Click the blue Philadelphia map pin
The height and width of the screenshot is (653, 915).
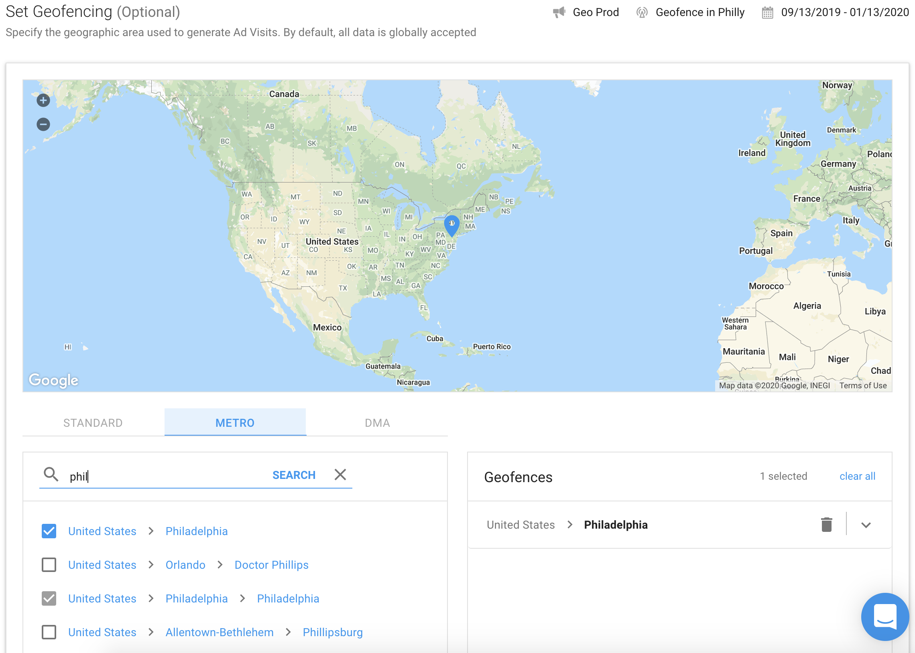tap(451, 225)
